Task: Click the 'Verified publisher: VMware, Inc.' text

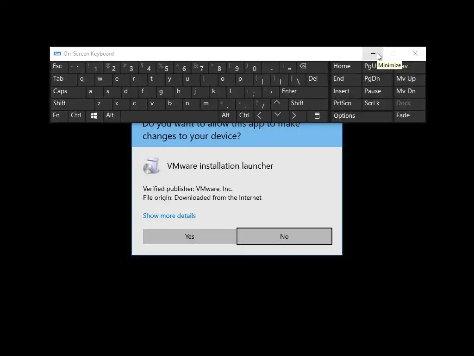Action: [x=188, y=189]
